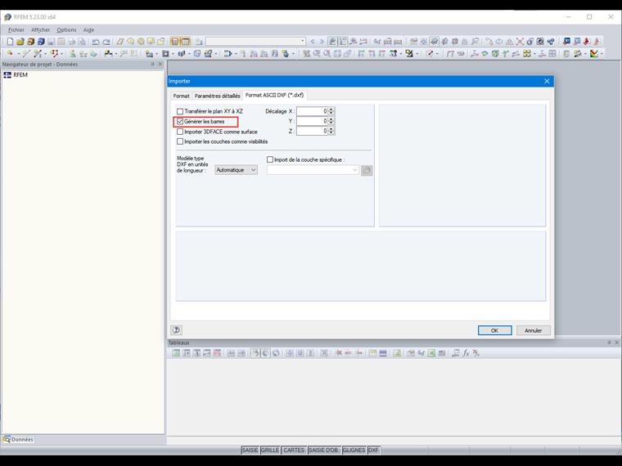622x466 pixels.
Task: Toggle the second orange-highlighted panel icon
Action: 185,42
